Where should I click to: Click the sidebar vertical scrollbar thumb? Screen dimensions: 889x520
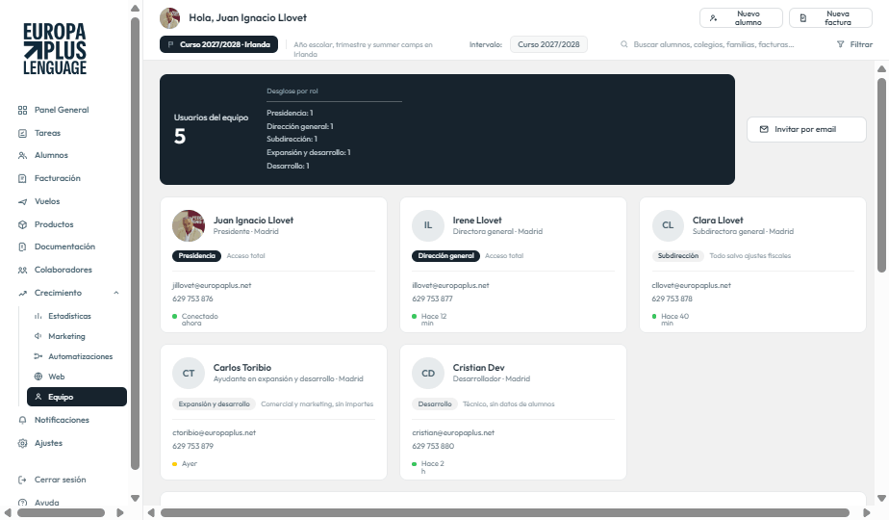(135, 244)
